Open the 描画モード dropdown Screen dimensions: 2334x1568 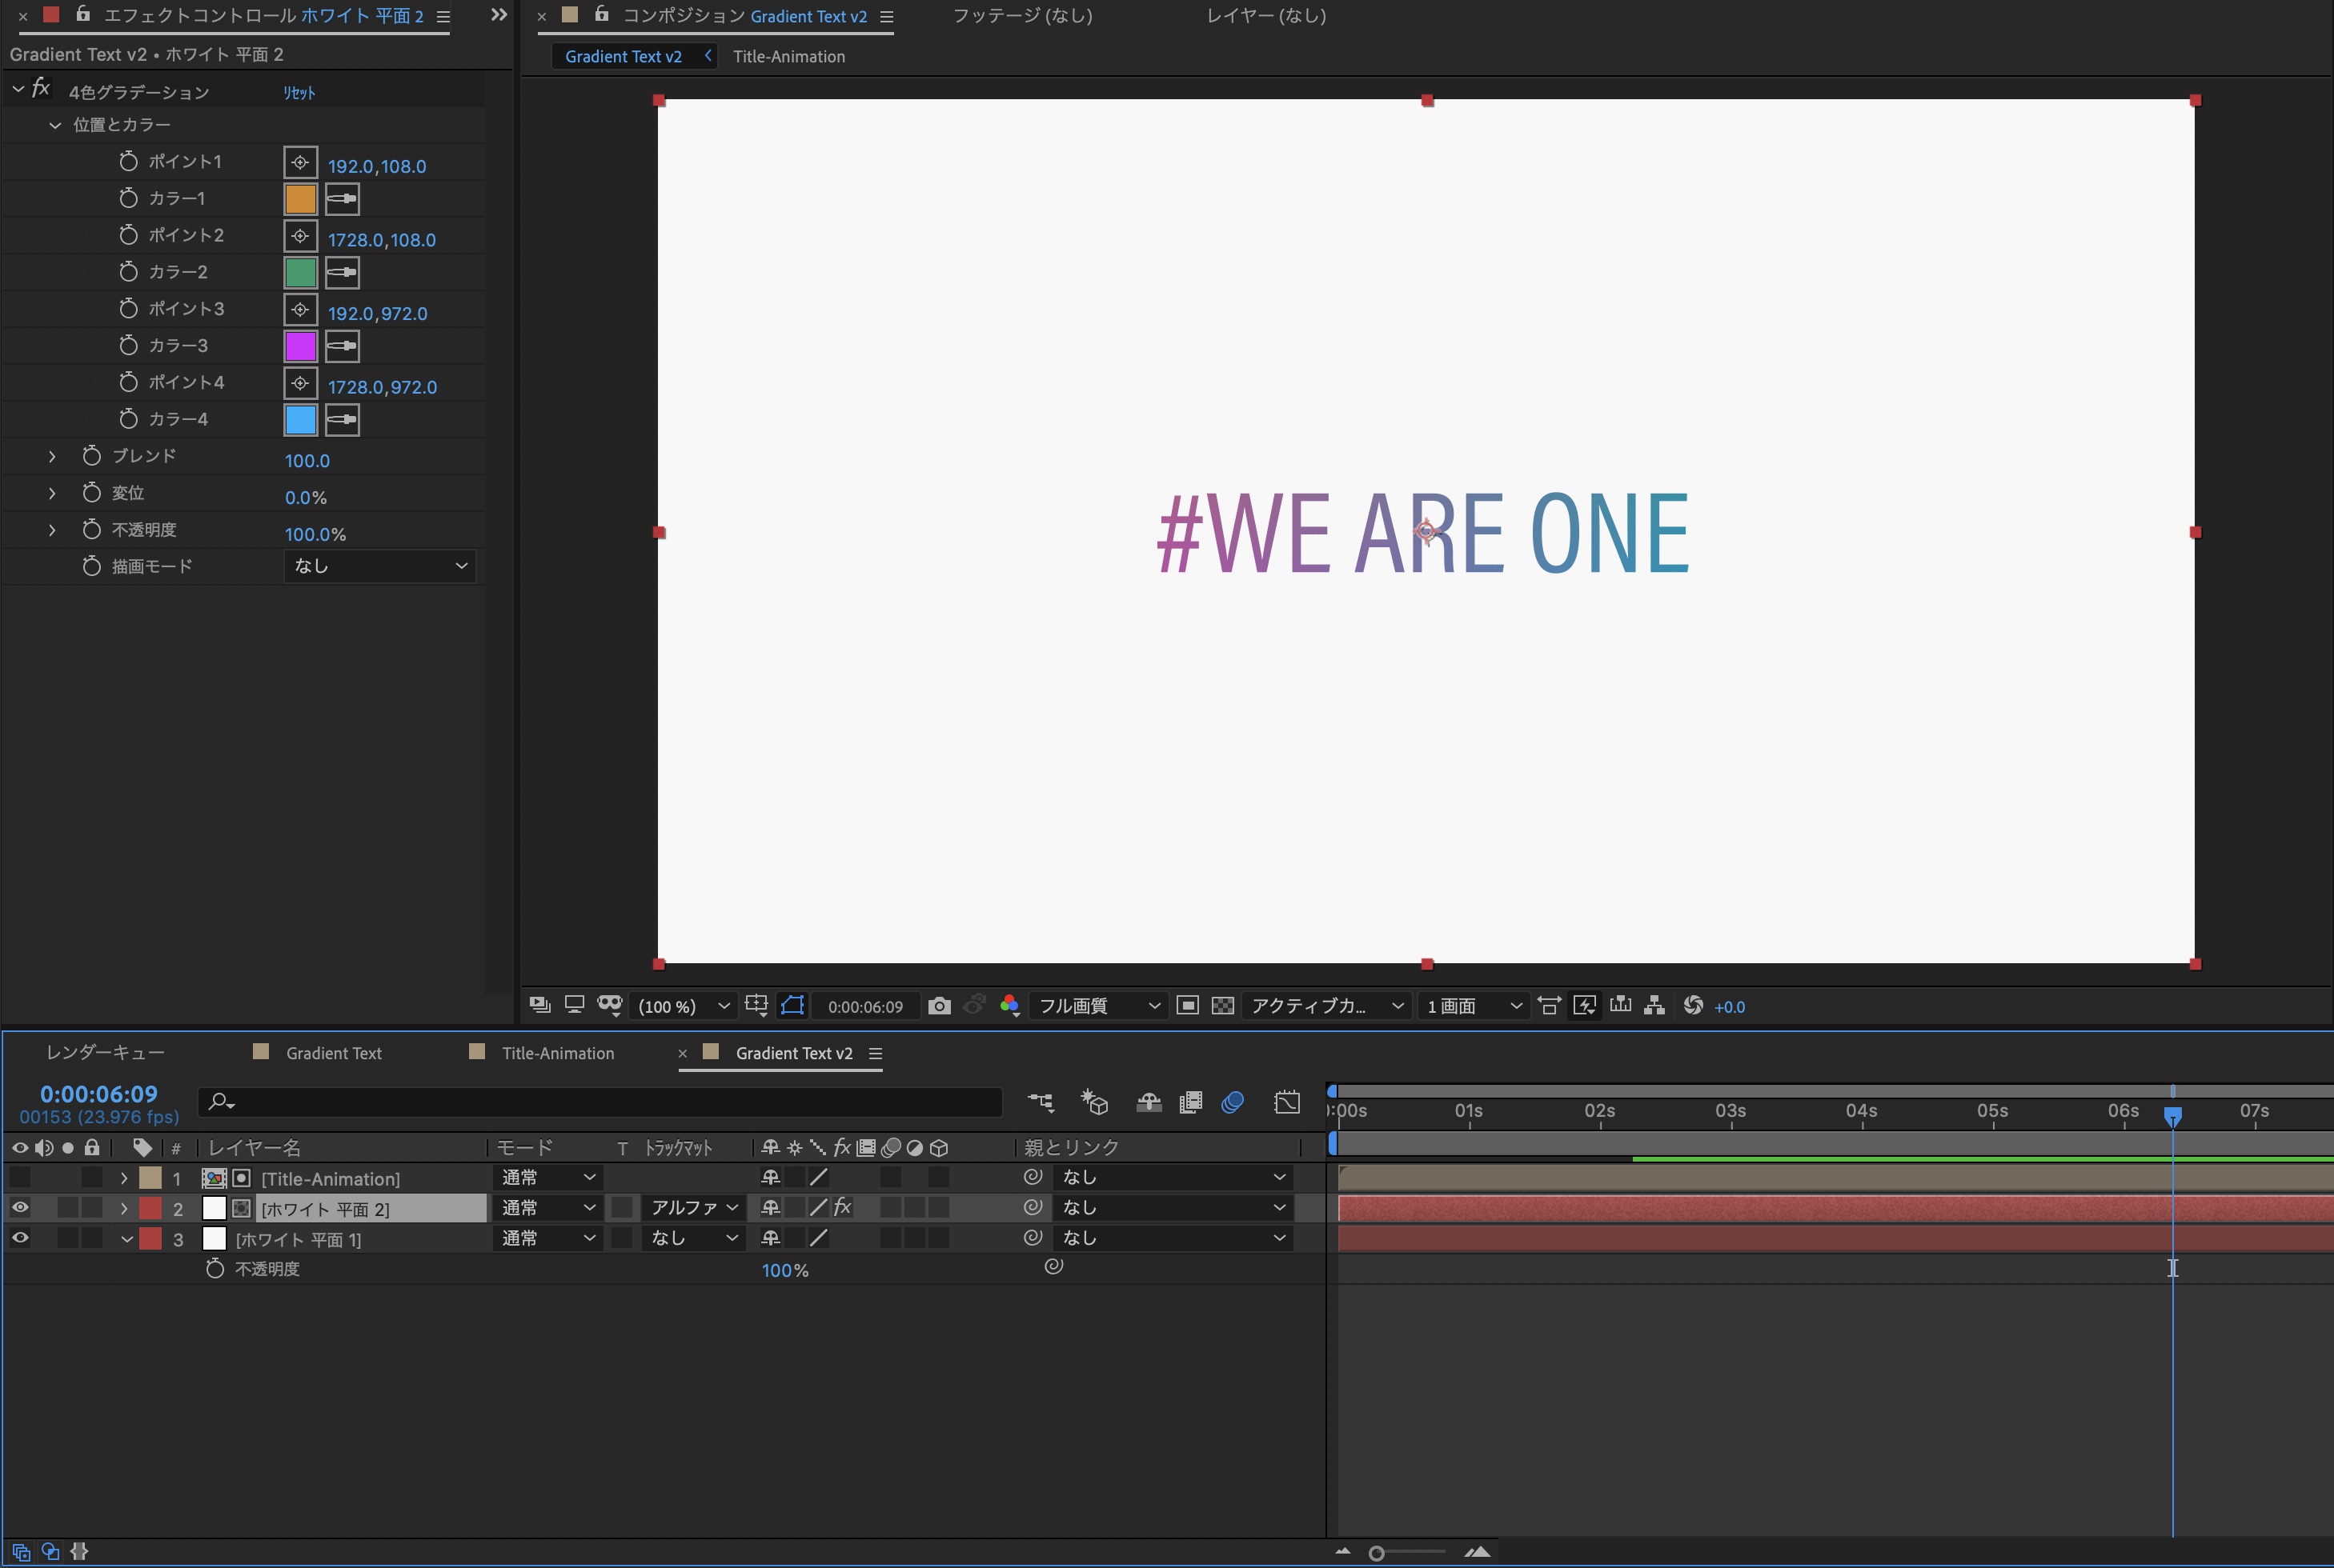coord(379,566)
